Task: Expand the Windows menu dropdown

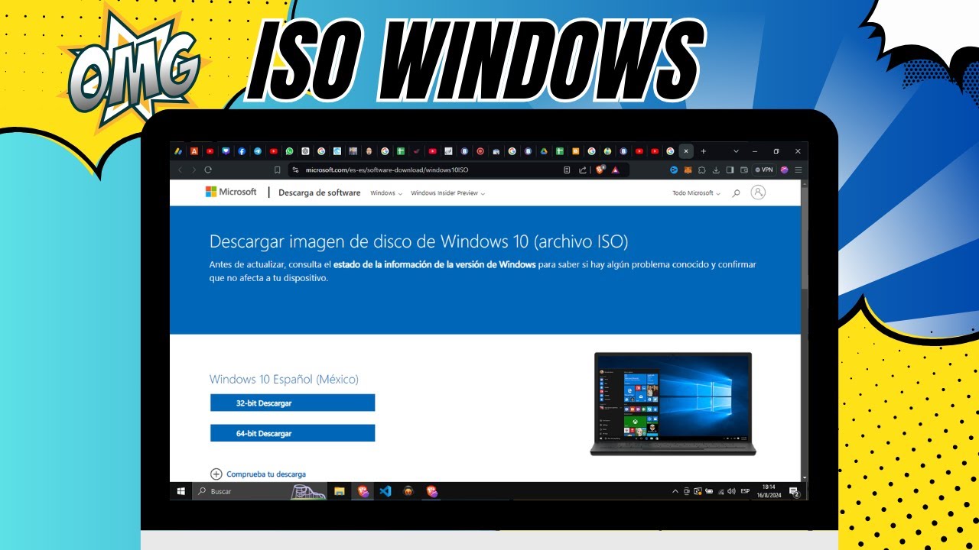Action: [x=386, y=193]
